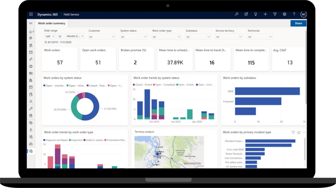The height and width of the screenshot is (188, 336).
Task: Open the Customer filter dropdown
Action: point(102,37)
